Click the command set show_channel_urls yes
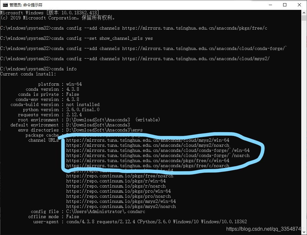 (x=76, y=38)
